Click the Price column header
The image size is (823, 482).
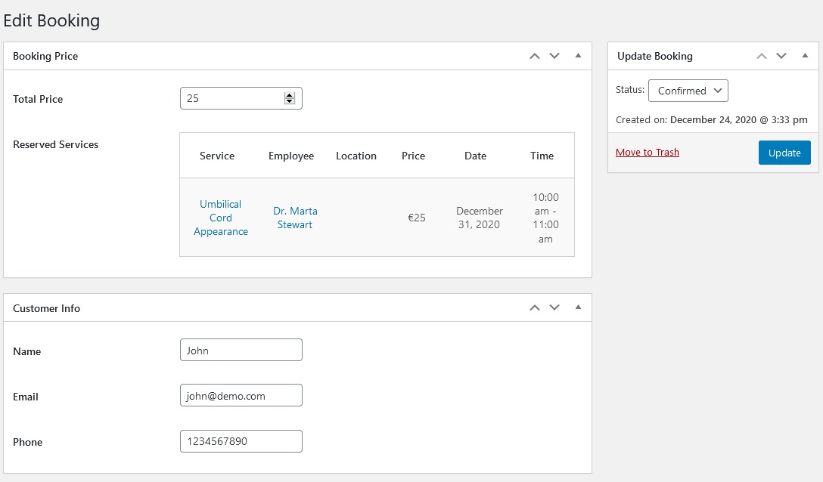pyautogui.click(x=413, y=156)
